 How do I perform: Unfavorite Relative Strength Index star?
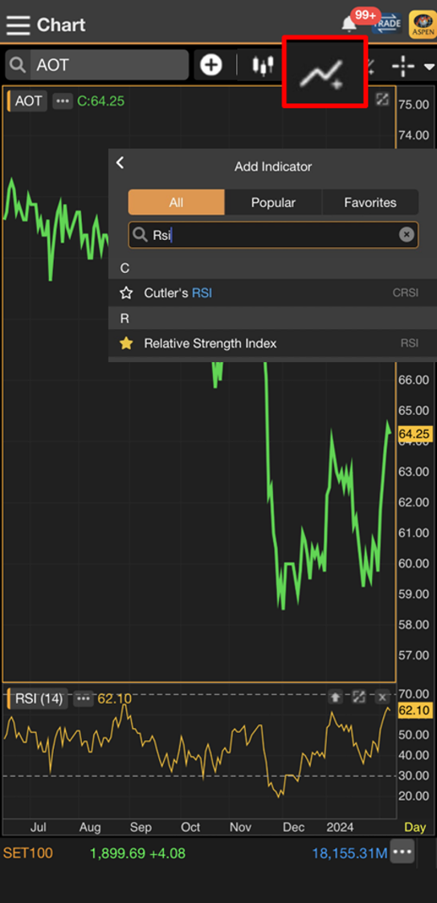[x=125, y=344]
